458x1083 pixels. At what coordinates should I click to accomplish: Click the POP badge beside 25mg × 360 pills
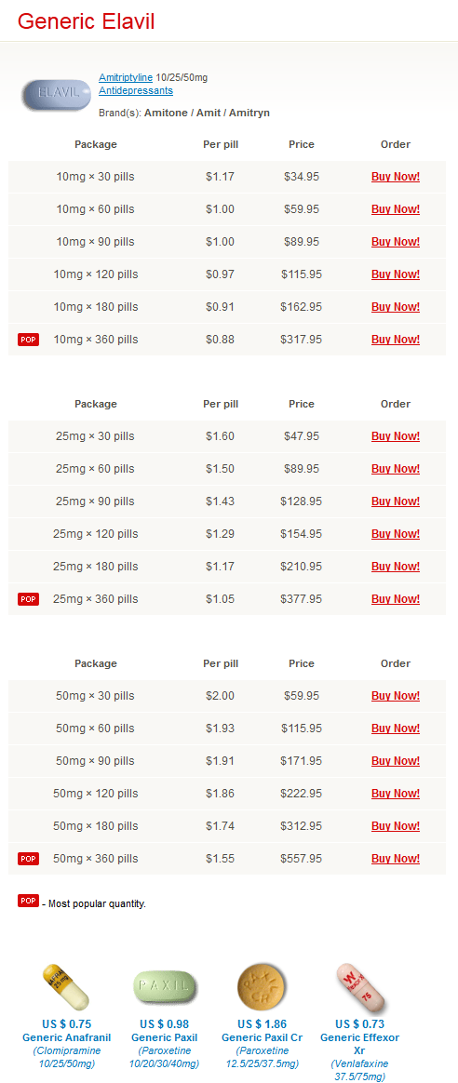pyautogui.click(x=28, y=599)
